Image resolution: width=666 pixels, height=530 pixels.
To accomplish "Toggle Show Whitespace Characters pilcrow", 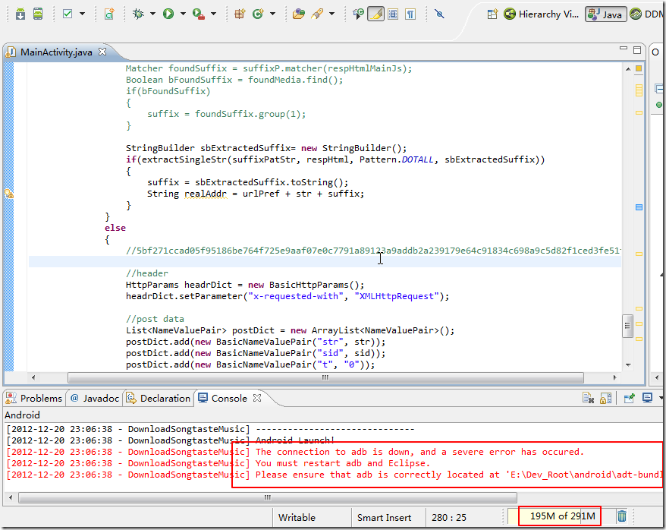I will tap(410, 14).
